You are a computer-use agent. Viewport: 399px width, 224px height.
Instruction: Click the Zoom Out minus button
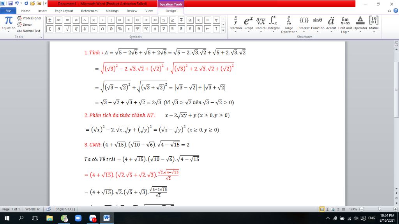tap(362, 209)
